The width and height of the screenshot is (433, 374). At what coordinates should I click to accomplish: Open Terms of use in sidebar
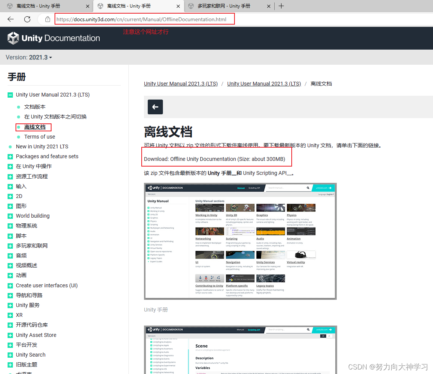pyautogui.click(x=39, y=137)
